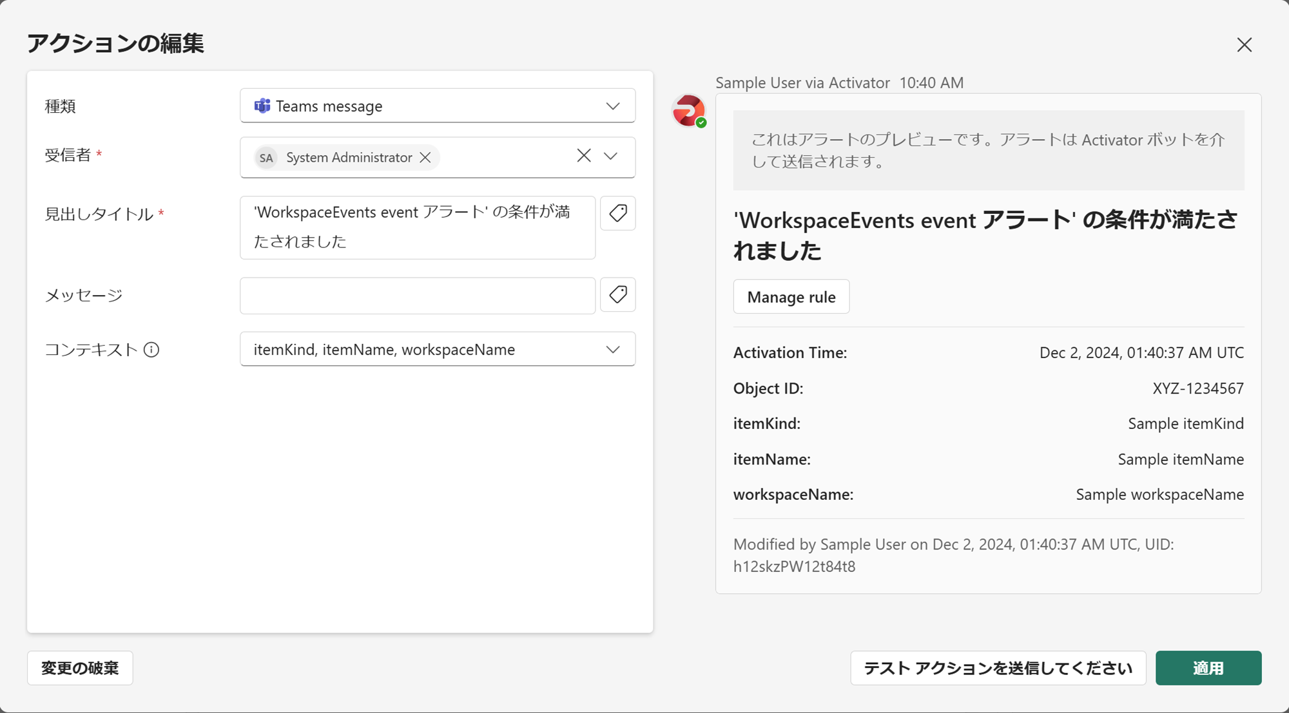Click inside the メッセージ input field
This screenshot has width=1289, height=713.
tap(417, 296)
